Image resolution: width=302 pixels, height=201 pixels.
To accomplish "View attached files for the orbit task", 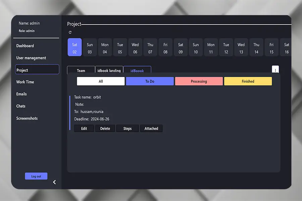I will click(151, 128).
